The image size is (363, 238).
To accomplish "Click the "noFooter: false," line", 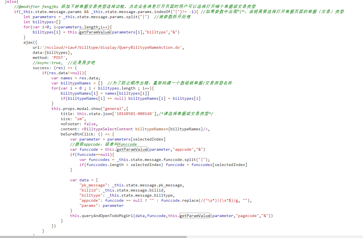I will 79,124.
